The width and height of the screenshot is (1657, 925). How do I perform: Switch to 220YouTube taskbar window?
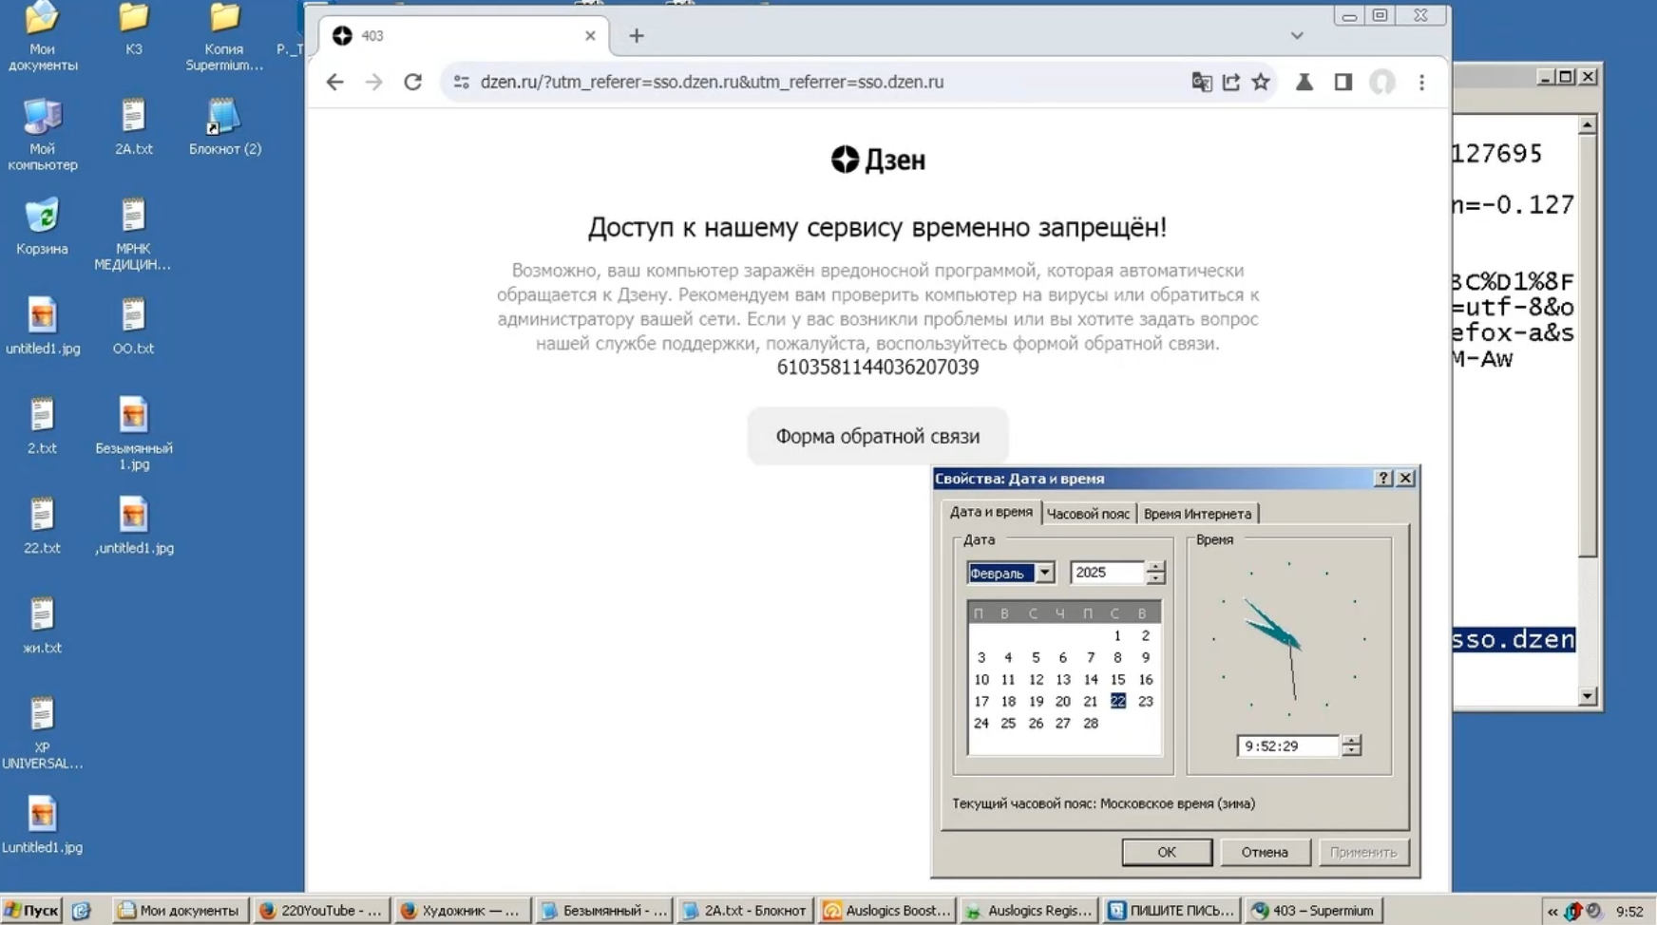click(x=321, y=910)
